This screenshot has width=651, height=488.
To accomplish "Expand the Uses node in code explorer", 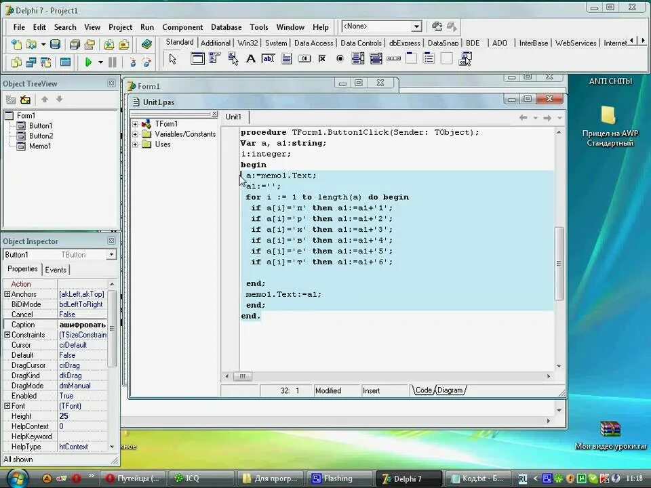I will coord(135,144).
